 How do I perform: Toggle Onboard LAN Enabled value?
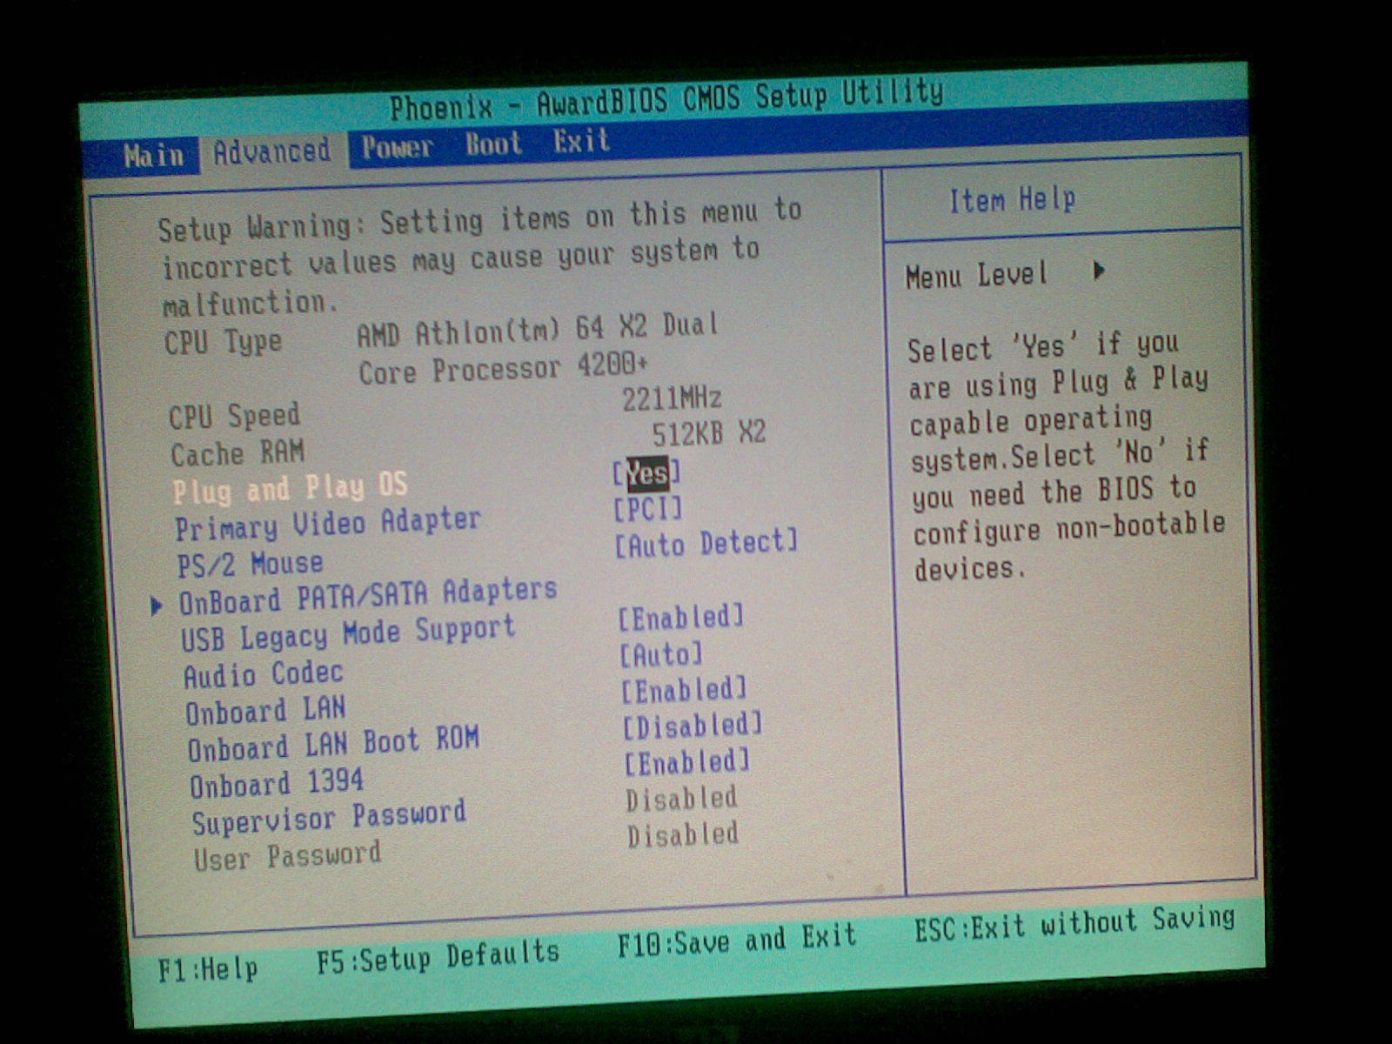(x=684, y=691)
